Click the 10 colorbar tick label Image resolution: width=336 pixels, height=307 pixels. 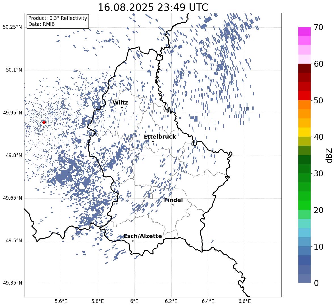pos(318,247)
